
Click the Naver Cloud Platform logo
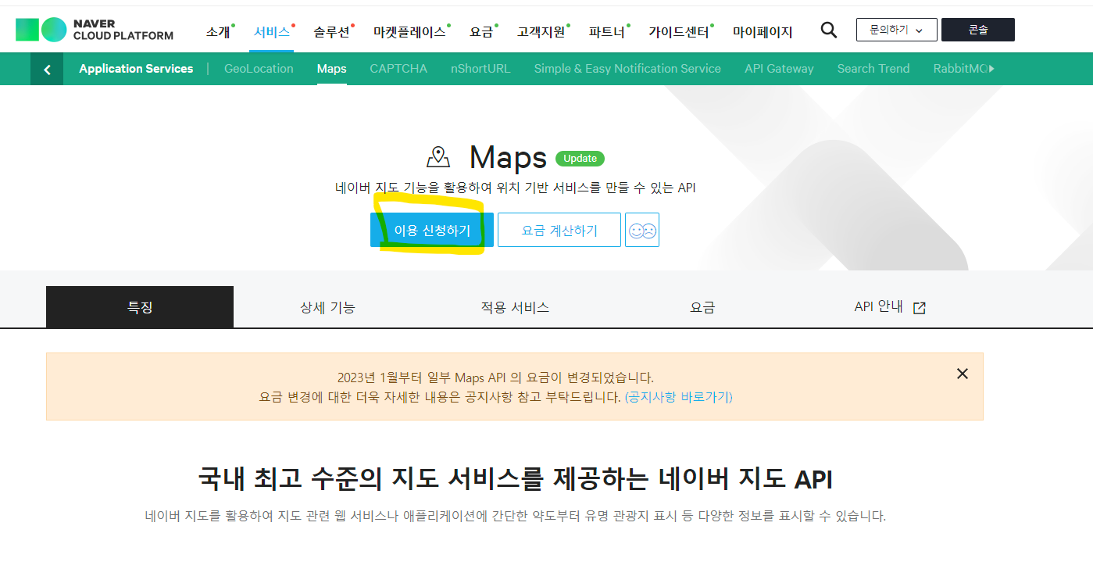95,30
